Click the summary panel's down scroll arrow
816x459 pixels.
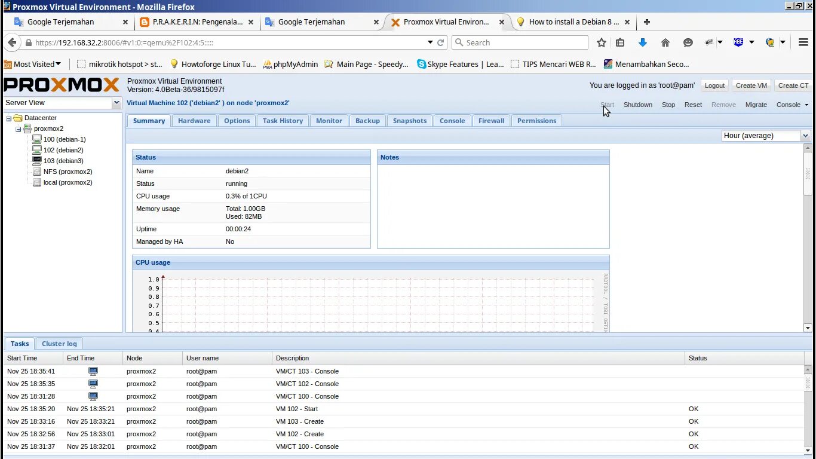[x=808, y=328]
